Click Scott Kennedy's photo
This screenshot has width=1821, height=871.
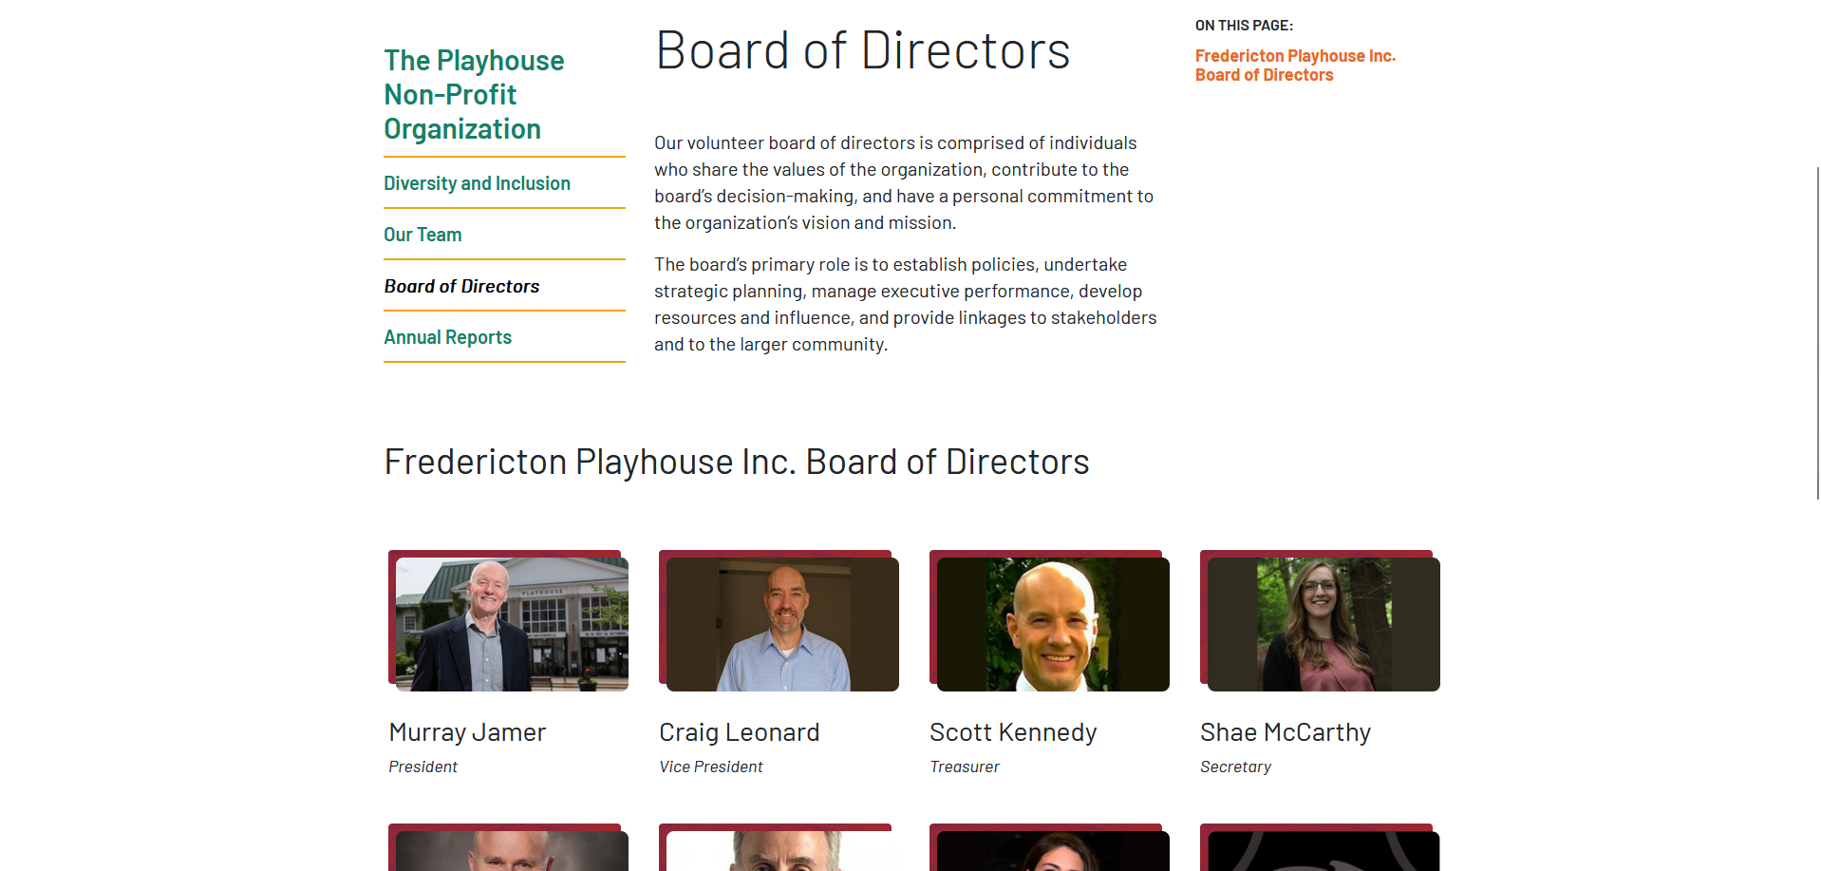[1053, 624]
